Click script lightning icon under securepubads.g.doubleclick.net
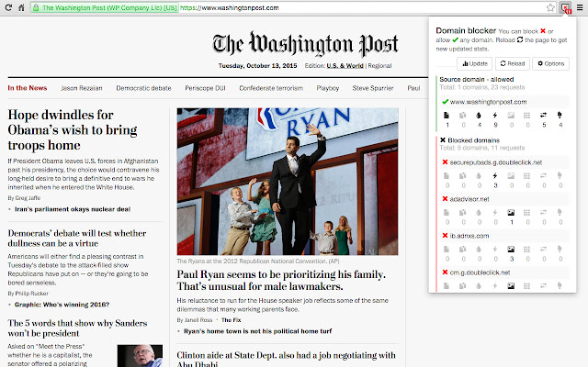 [x=495, y=175]
